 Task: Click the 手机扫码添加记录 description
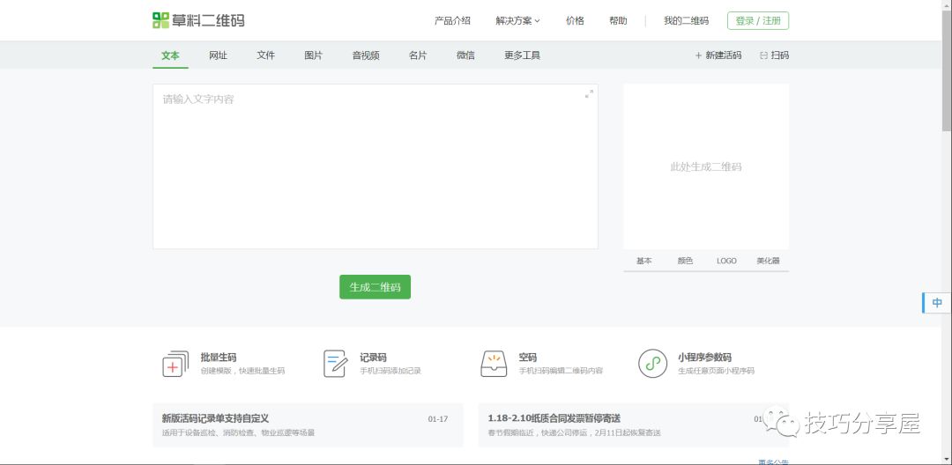tap(390, 371)
